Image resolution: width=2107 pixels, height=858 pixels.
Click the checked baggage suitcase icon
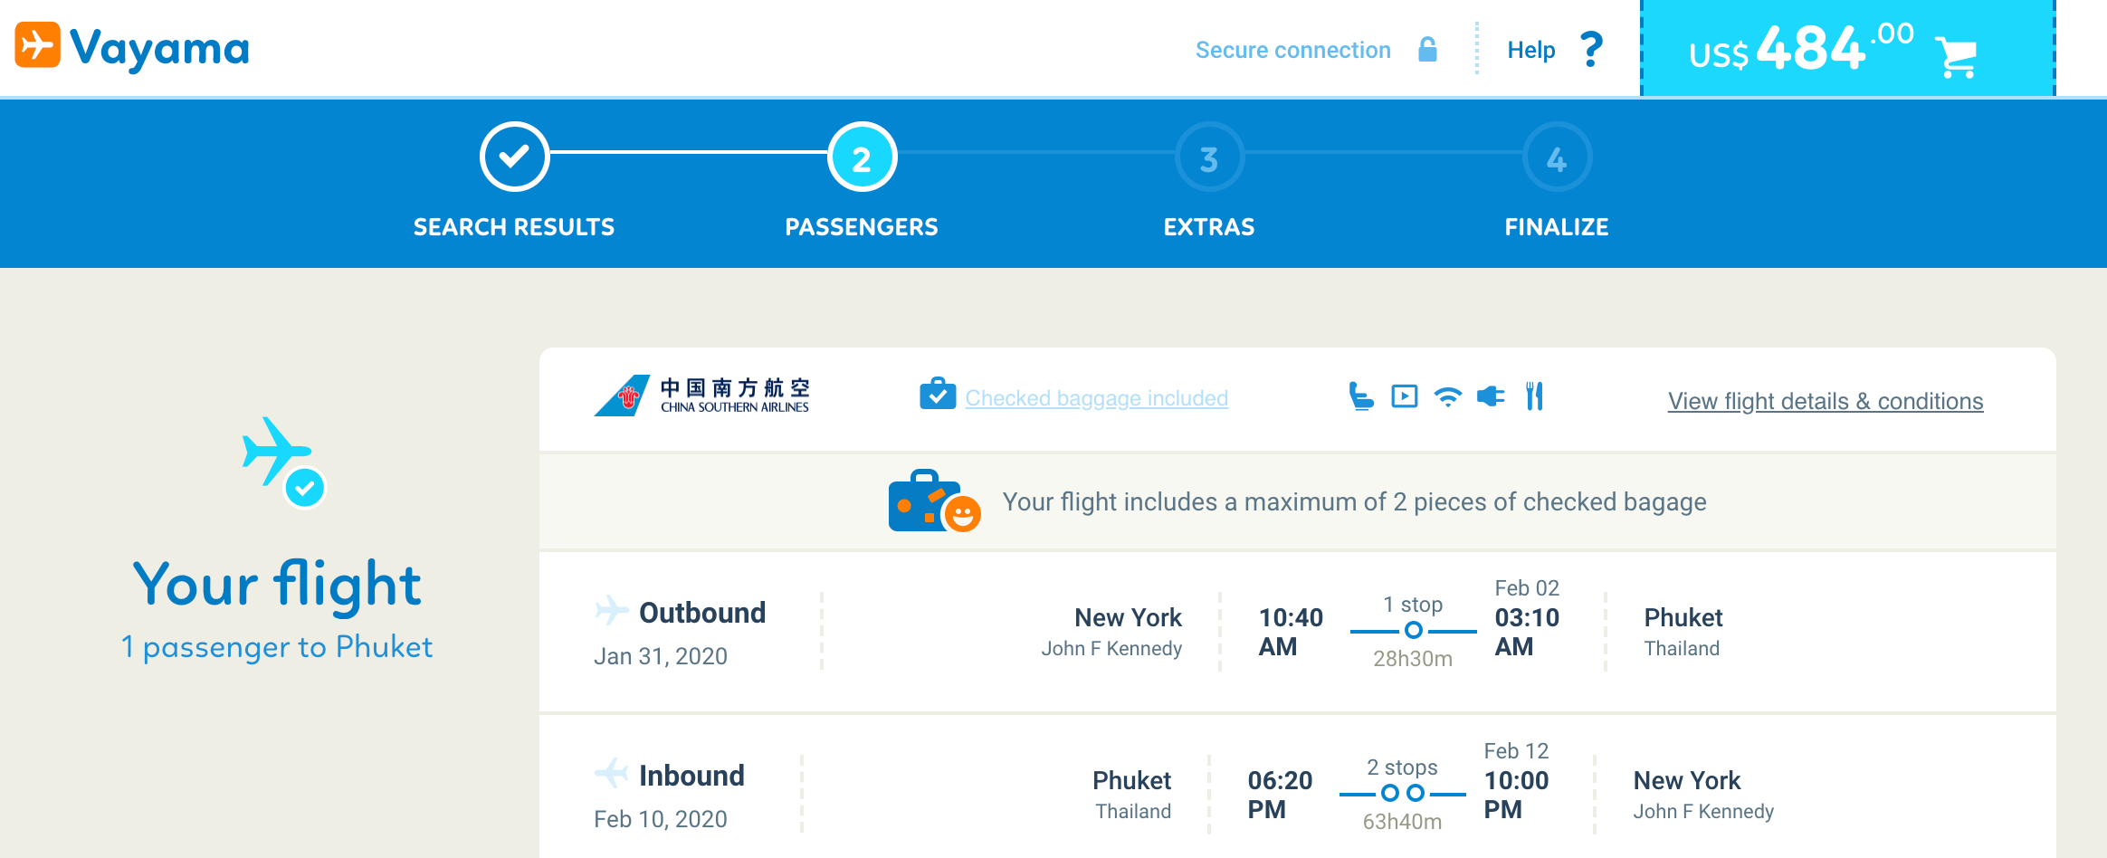(x=938, y=395)
